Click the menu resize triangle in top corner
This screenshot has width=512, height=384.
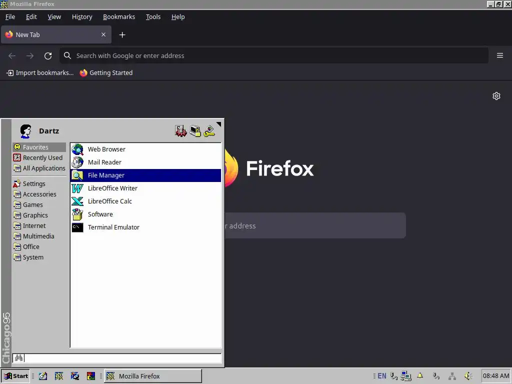click(x=218, y=124)
